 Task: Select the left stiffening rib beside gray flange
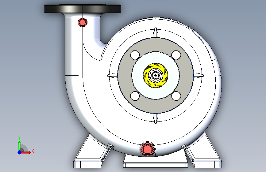click(113, 75)
